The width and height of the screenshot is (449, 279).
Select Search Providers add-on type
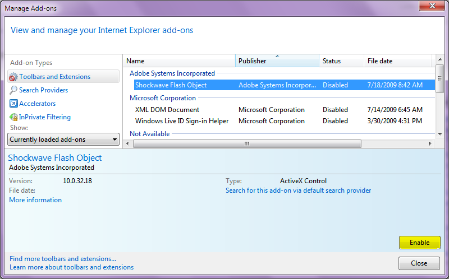click(x=44, y=90)
